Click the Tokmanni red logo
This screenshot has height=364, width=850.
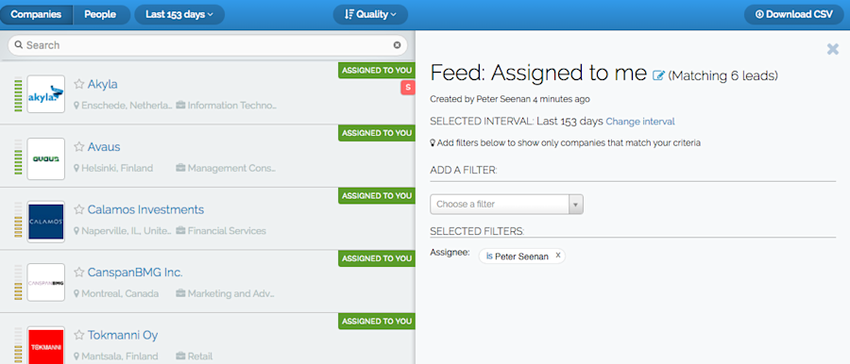(x=45, y=344)
